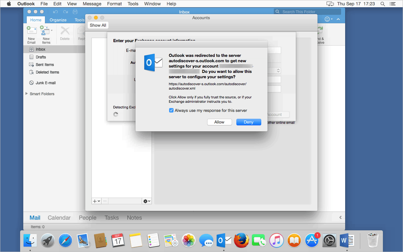Viewport: 403px width, 252px height.
Task: Open iBooks from the Dock
Action: 294,241
